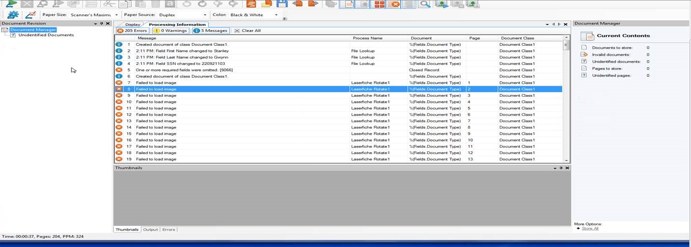Viewport: 691px width, 247px height.
Task: Open the Color Black & White dropdown
Action: point(276,15)
